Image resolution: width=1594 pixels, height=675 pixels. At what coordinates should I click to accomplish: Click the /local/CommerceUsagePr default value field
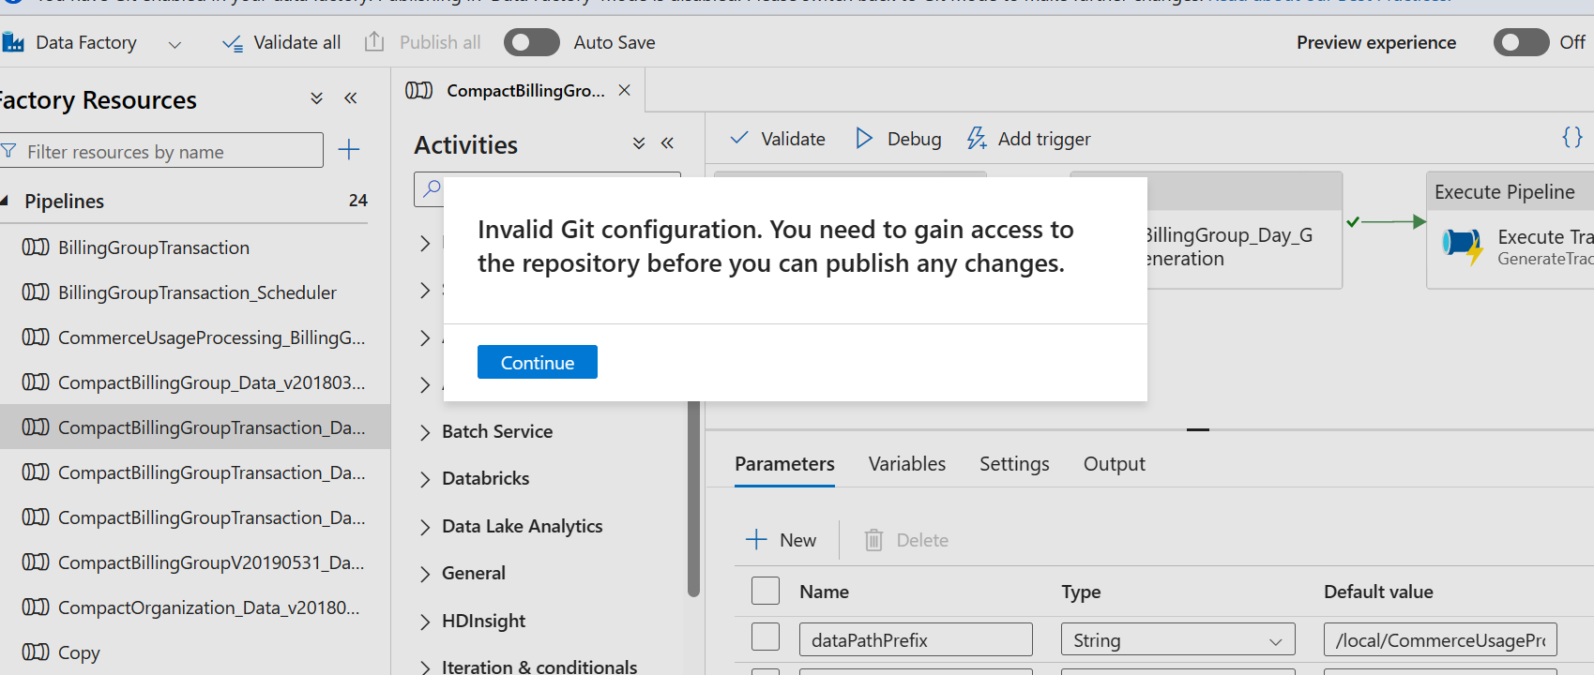coord(1440,639)
